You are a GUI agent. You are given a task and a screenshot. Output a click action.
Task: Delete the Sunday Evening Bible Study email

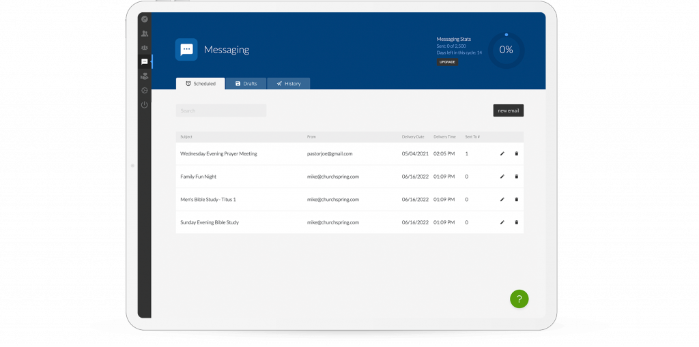[x=517, y=222]
